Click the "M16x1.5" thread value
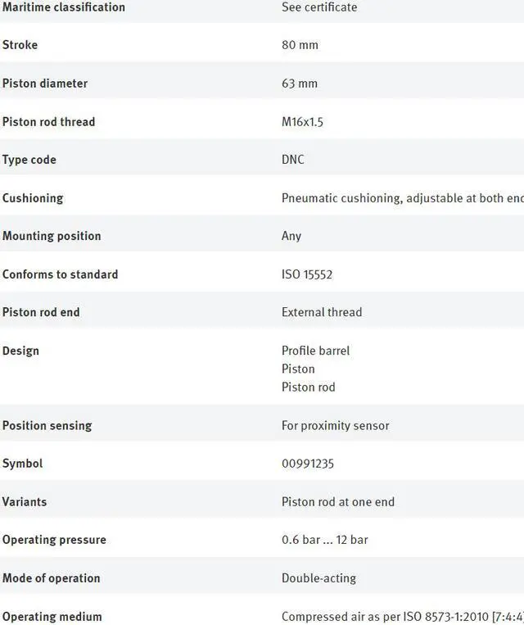Screen dimensions: 524x625 click(x=303, y=122)
